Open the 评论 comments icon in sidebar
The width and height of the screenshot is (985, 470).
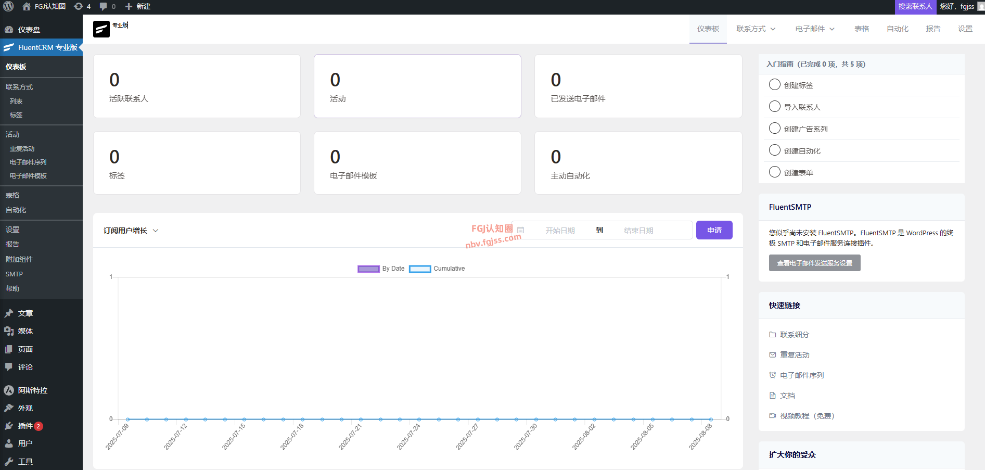pos(9,367)
